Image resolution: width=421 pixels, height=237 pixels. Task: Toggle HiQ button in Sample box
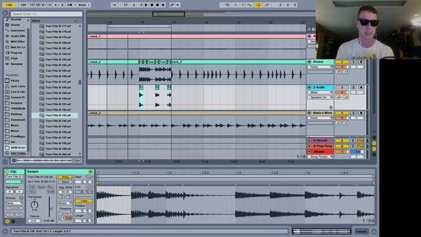[32, 192]
